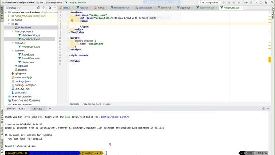Add a new terminal tab with plus icon
The height and width of the screenshot is (155, 275).
point(50,108)
